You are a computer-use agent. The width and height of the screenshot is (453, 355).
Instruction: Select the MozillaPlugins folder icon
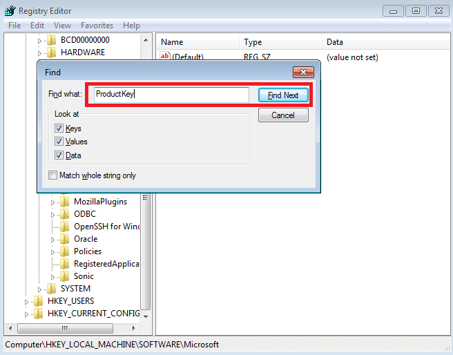click(64, 202)
